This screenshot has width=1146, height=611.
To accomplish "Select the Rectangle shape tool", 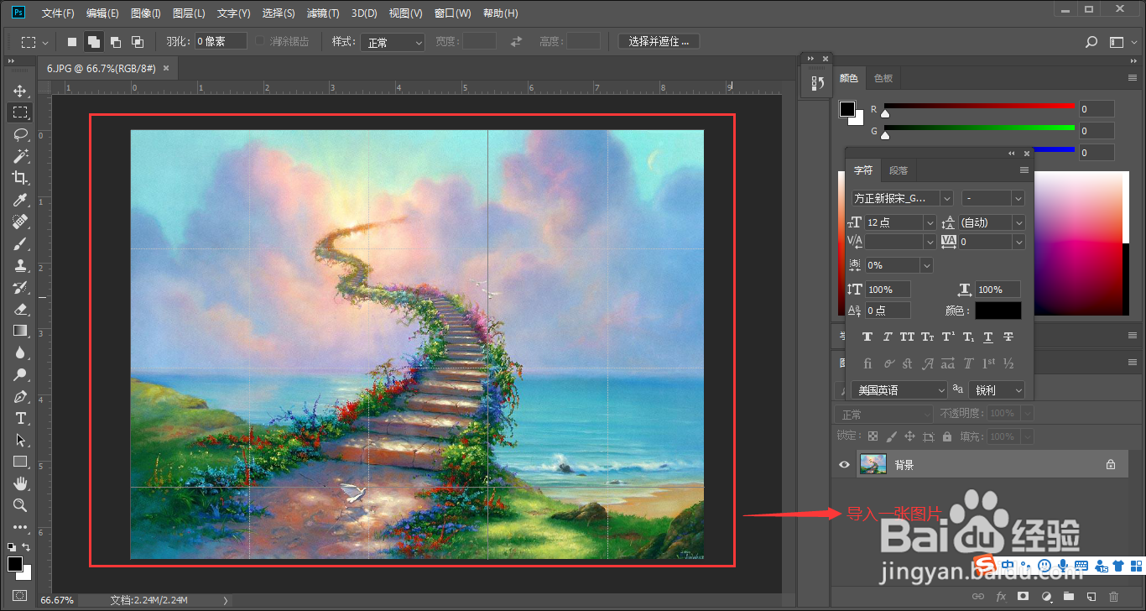I will [x=20, y=462].
